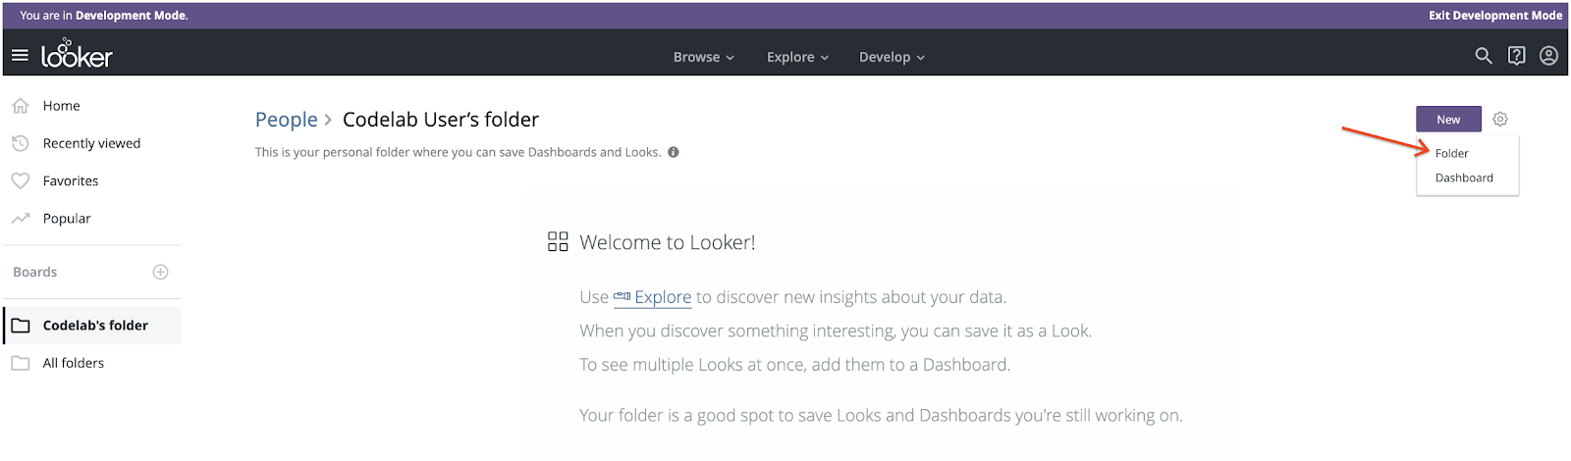Select Folder from the New menu
This screenshot has width=1571, height=461.
[x=1452, y=153]
